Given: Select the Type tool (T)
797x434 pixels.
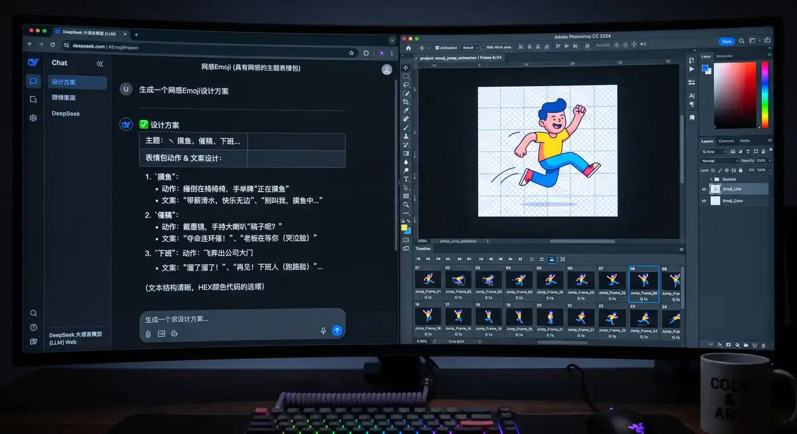Looking at the screenshot, I should coord(406,179).
